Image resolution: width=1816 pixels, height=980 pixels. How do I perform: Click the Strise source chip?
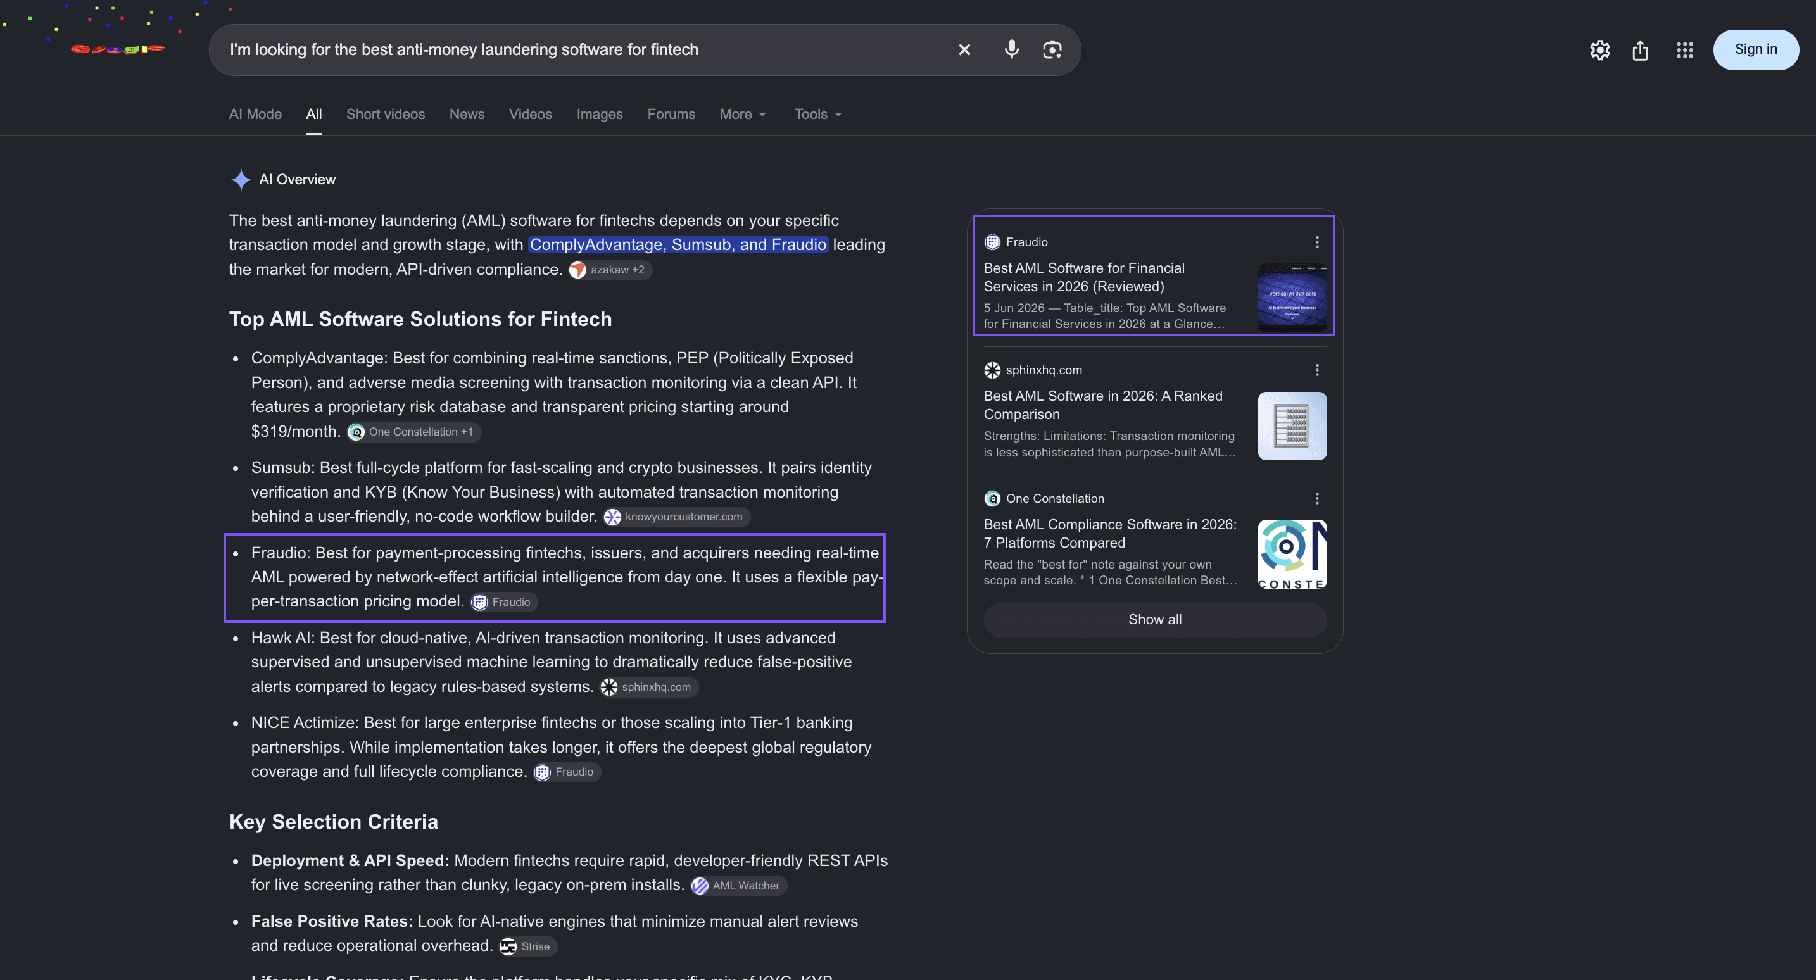pos(527,946)
